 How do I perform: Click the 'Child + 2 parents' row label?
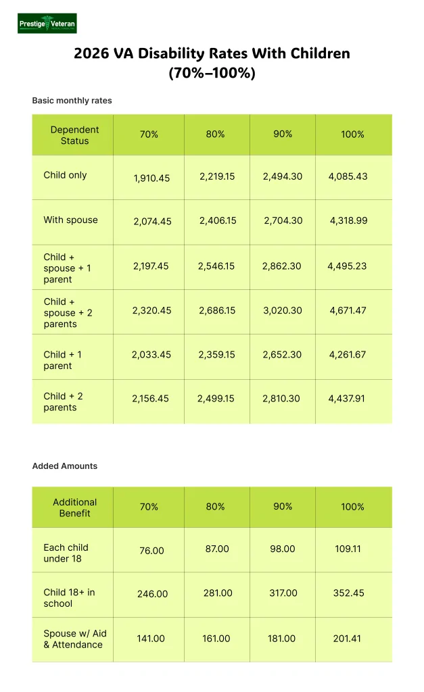(x=63, y=402)
